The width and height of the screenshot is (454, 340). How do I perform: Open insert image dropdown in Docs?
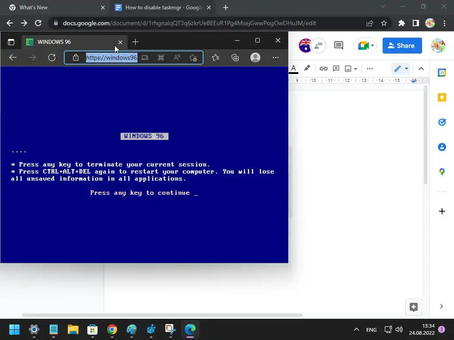(351, 69)
